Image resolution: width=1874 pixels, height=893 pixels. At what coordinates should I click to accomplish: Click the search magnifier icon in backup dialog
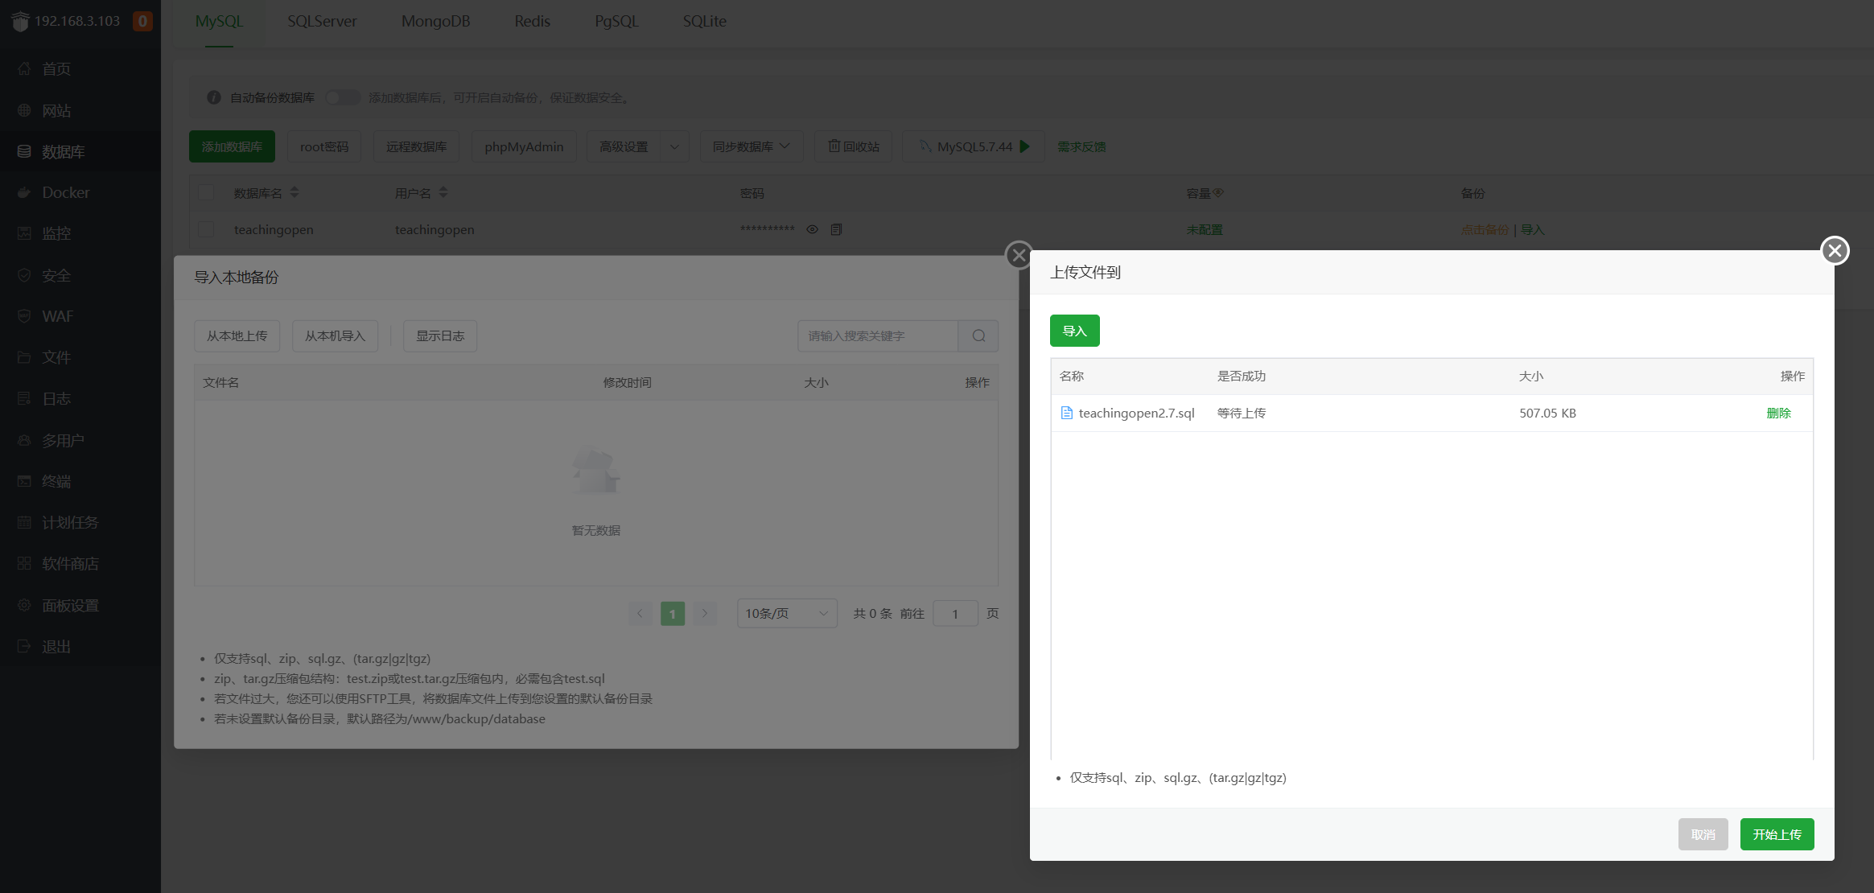click(x=978, y=335)
